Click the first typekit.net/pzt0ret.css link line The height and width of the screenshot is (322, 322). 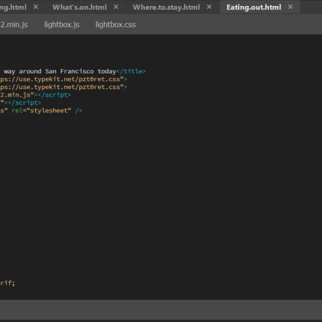pyautogui.click(x=63, y=79)
